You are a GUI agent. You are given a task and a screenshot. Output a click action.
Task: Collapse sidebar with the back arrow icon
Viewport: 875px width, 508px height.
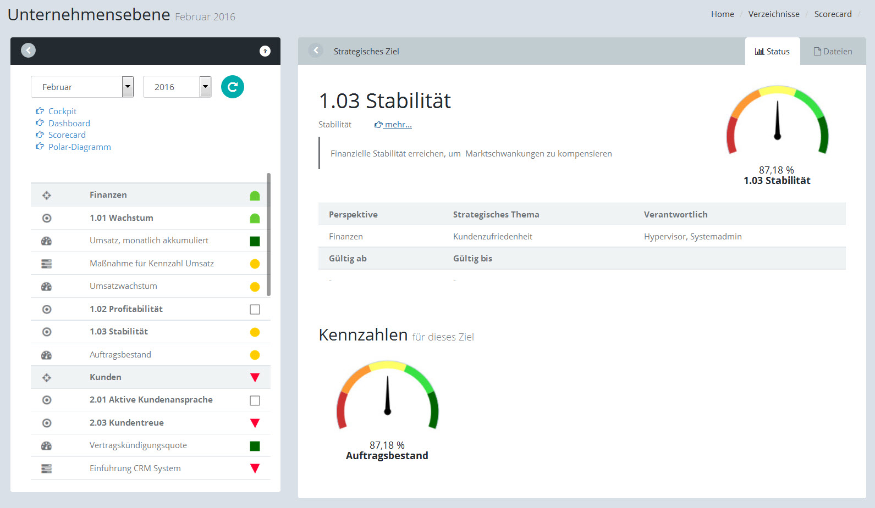pyautogui.click(x=29, y=51)
